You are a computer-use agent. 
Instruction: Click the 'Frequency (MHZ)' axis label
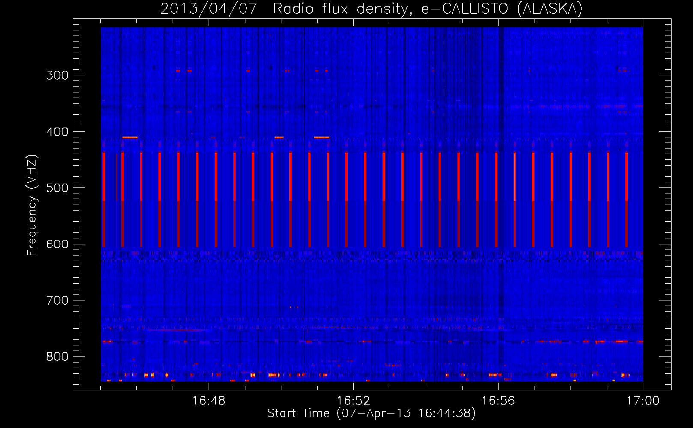coord(32,205)
